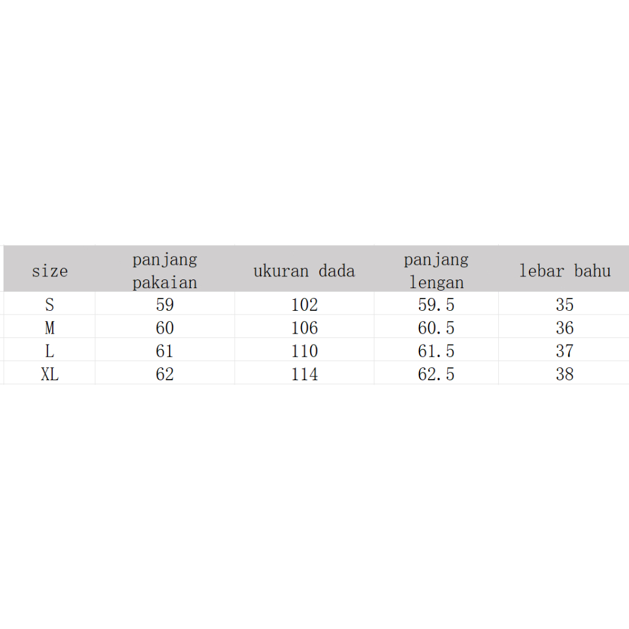
Task: Click the "ukuran dada" column header
Action: [x=304, y=271]
